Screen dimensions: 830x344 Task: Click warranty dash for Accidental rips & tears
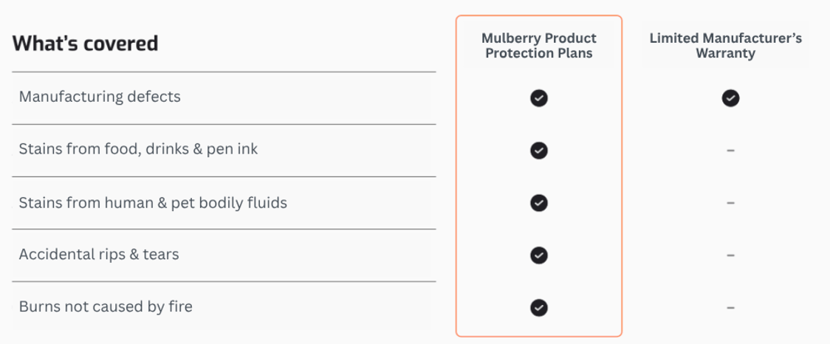tap(730, 255)
